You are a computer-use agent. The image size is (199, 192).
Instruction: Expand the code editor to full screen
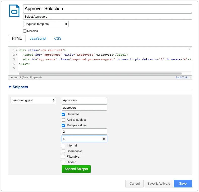point(190,49)
